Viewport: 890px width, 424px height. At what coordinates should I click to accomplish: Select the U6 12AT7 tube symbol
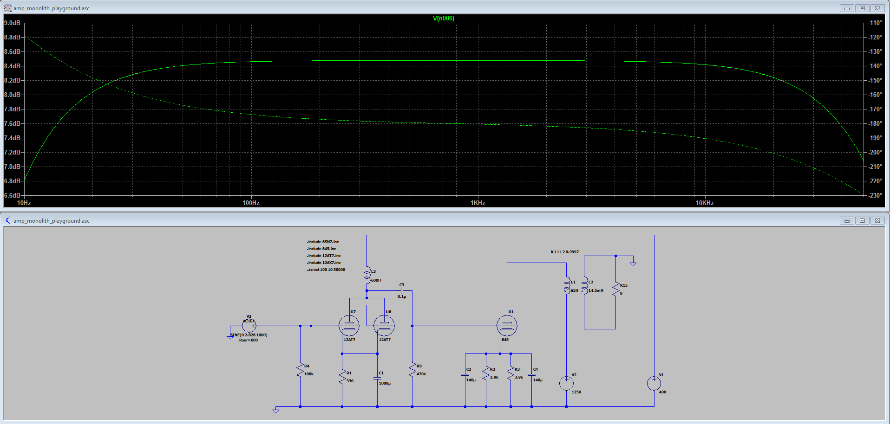pyautogui.click(x=384, y=326)
